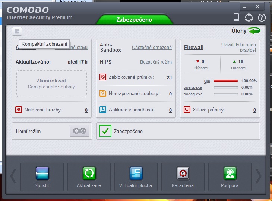The height and width of the screenshot is (201, 272).
Task: Open the help question mark icon
Action: click(262, 17)
